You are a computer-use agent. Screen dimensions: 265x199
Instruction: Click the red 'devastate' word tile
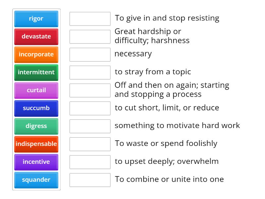(36, 36)
